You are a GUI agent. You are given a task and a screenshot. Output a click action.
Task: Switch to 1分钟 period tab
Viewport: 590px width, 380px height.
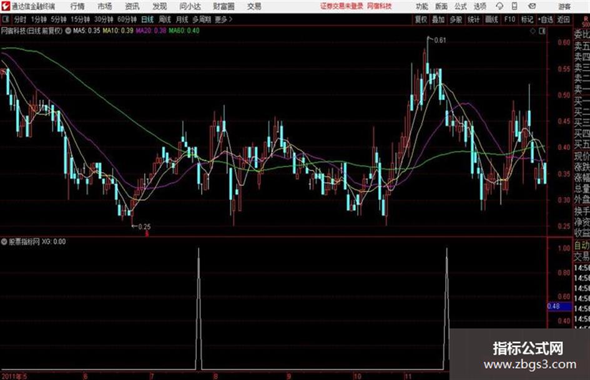pos(39,19)
